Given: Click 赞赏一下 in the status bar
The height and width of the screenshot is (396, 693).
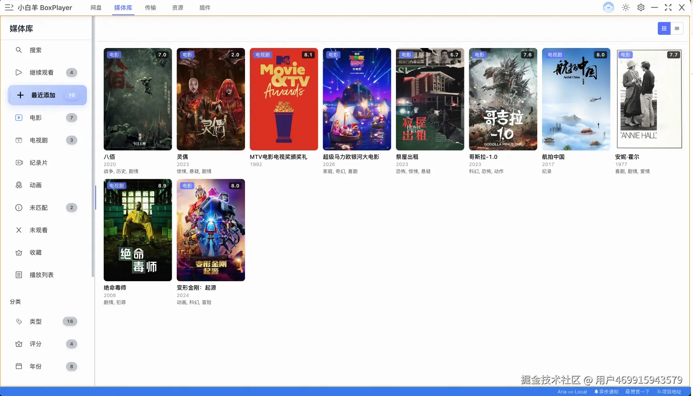Looking at the screenshot, I should point(638,392).
